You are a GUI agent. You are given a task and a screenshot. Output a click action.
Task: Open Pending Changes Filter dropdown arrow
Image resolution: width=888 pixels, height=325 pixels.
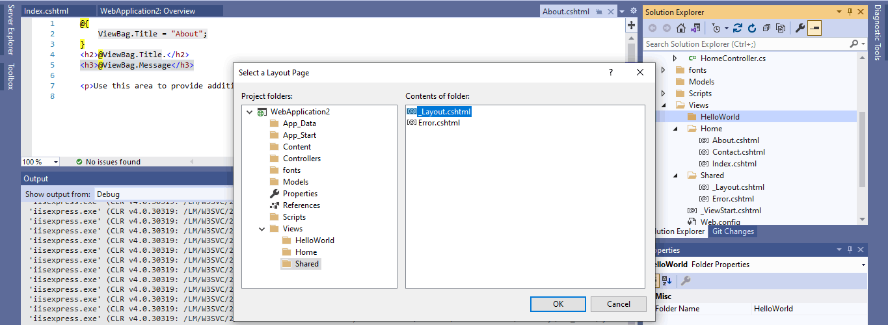[725, 28]
